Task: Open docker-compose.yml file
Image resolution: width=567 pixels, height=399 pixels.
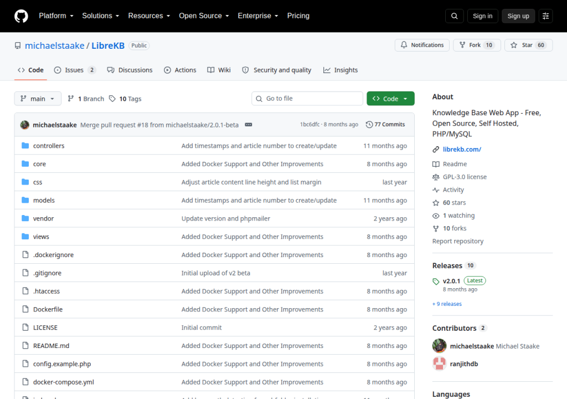Action: pos(63,382)
